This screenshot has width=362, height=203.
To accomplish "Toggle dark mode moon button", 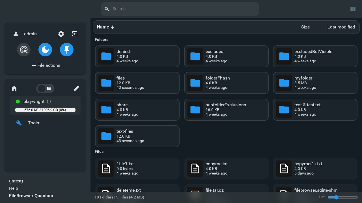I will point(45,50).
